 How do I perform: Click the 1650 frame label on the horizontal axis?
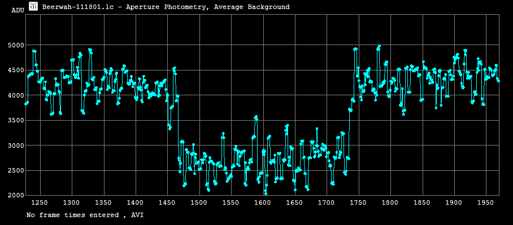point(295,203)
